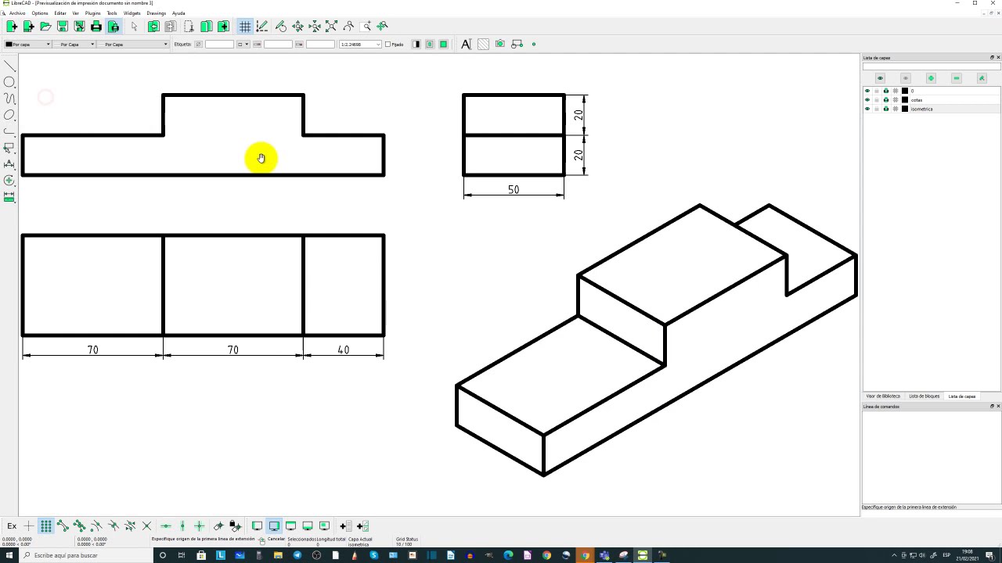
Task: Remove layer with minus button
Action: coord(956,78)
